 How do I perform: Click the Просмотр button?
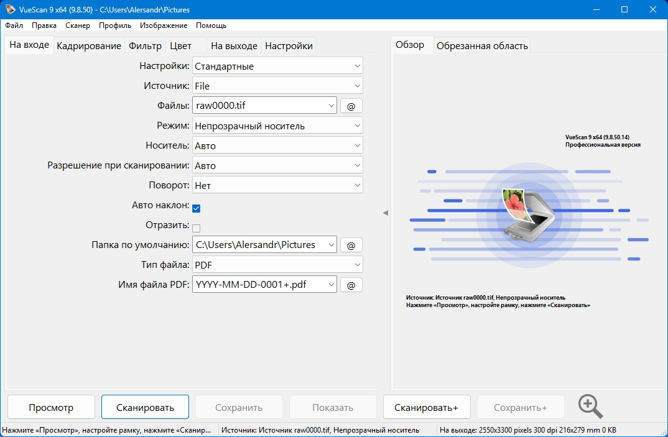pos(51,407)
